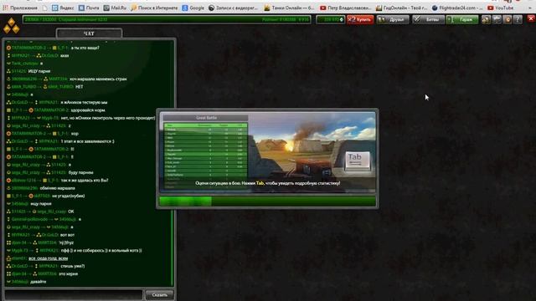This screenshot has height=301, width=536.
Task: Open the Яндекс bookmark
Action: pos(63,8)
